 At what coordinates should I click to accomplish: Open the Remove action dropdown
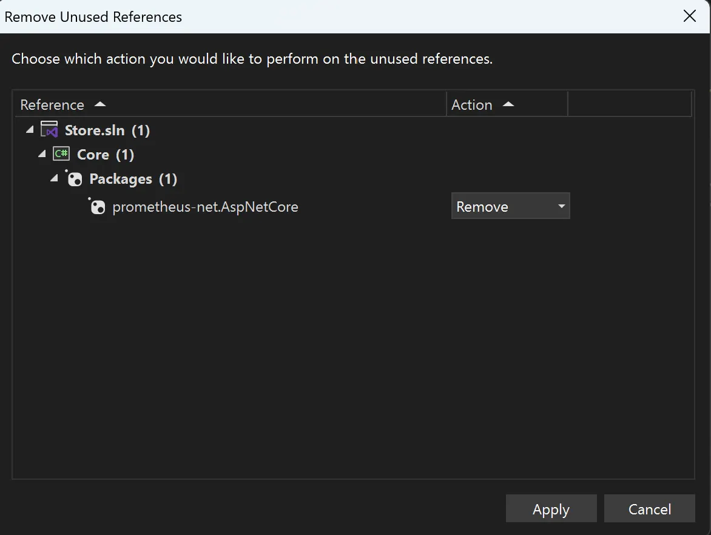511,206
